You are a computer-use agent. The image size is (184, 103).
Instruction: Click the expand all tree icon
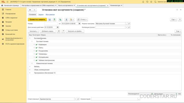pos(59,31)
